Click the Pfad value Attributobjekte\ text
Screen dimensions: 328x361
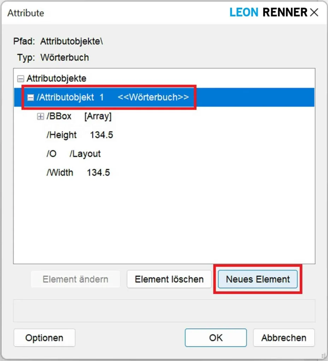click(x=72, y=41)
